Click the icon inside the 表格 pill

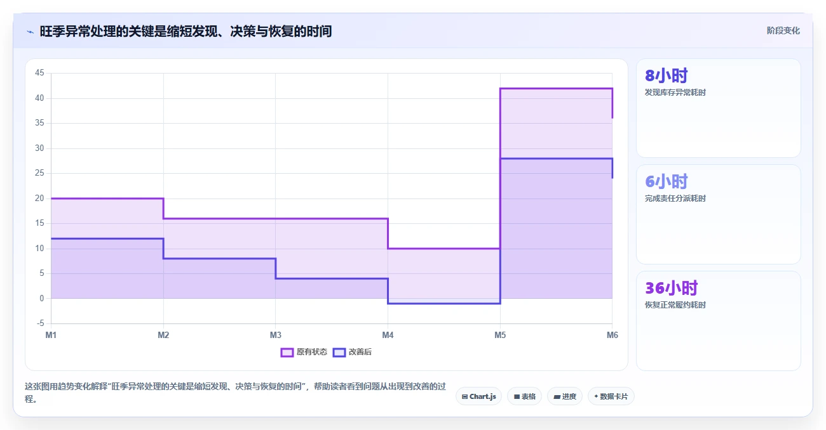517,396
